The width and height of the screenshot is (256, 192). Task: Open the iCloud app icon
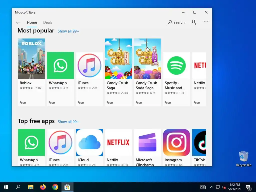[x=89, y=142]
